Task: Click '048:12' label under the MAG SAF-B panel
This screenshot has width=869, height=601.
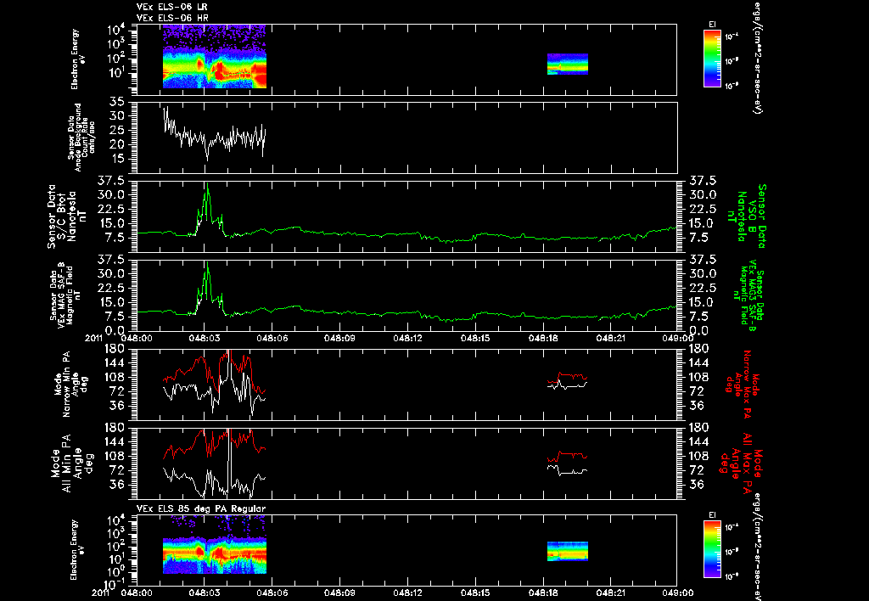Action: 408,338
